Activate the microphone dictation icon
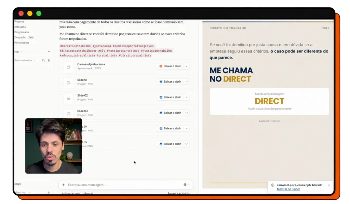 click(x=185, y=185)
